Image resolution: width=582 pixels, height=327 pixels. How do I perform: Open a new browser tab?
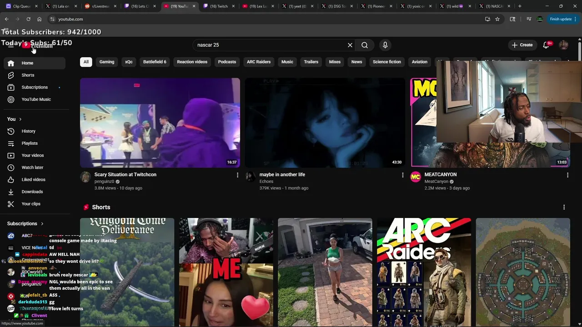pos(520,6)
